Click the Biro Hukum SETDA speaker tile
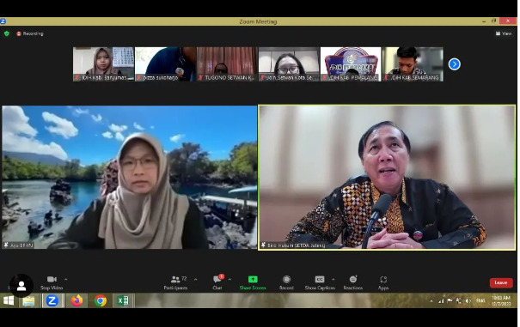520x327 pixels. (387, 178)
